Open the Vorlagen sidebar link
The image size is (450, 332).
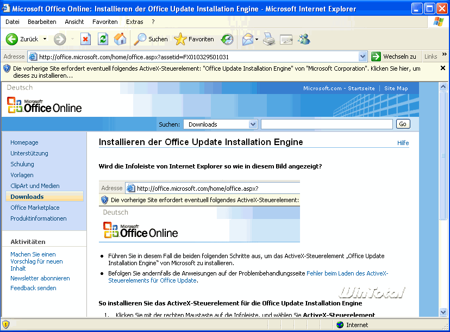[22, 175]
